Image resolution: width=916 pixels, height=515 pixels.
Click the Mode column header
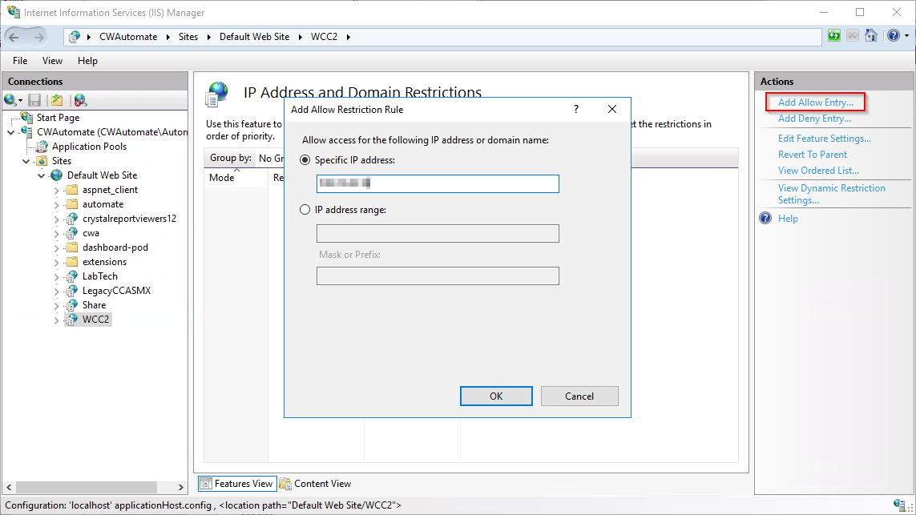(236, 178)
